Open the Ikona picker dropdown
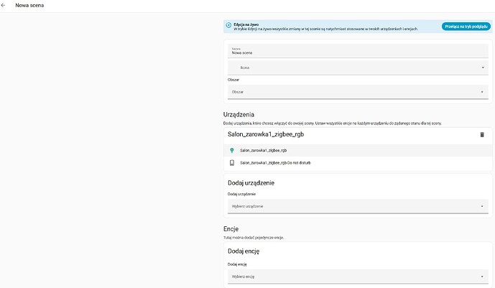This screenshot has width=495, height=288. (357, 68)
